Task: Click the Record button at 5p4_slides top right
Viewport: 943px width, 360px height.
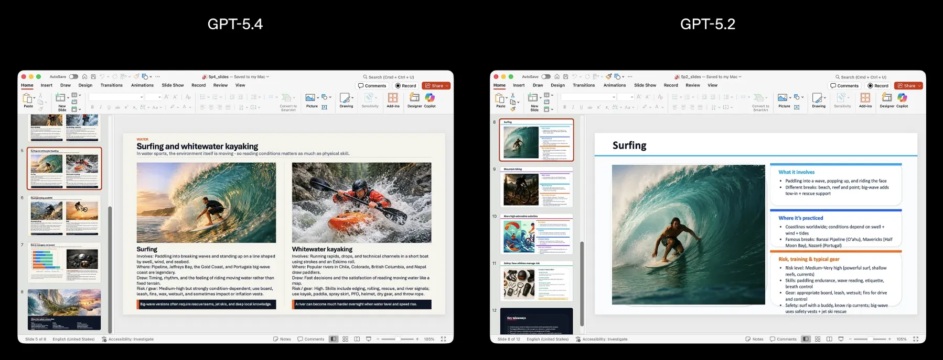Action: (x=405, y=86)
